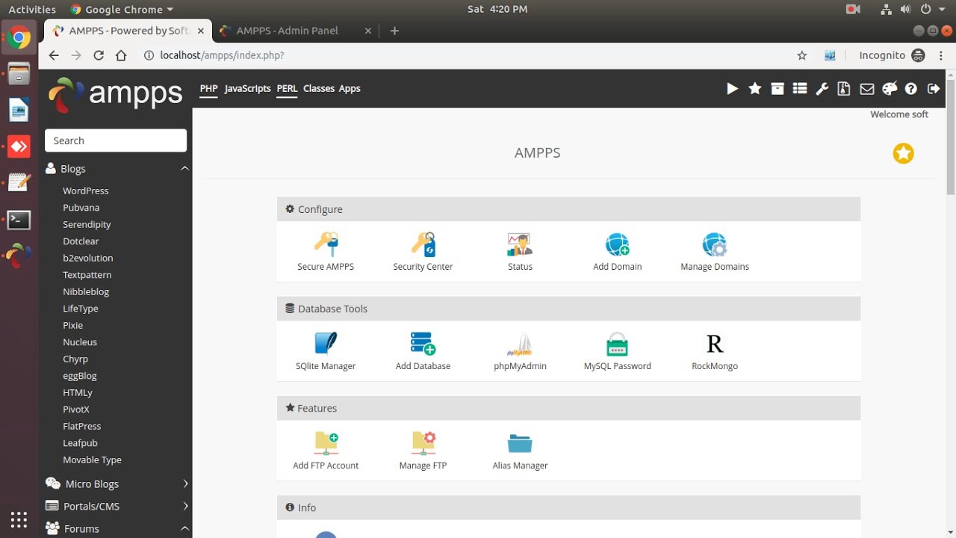Click the question mark help icon
956x538 pixels.
[x=911, y=89]
